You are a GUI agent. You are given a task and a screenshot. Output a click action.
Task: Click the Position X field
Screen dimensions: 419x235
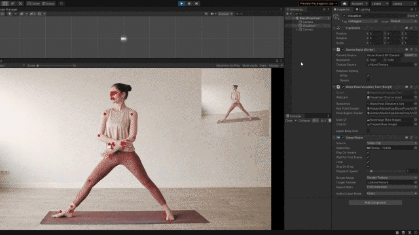[376, 33]
